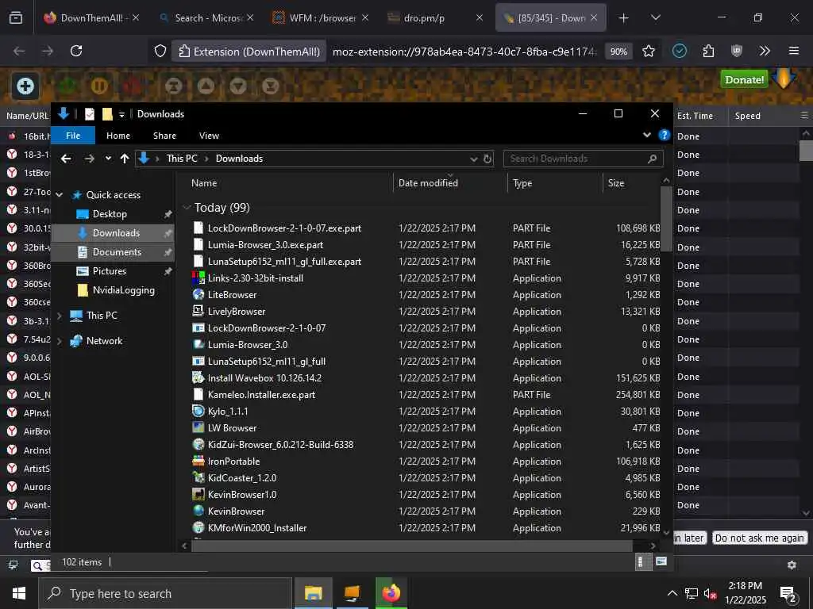Image resolution: width=813 pixels, height=609 pixels.
Task: Click the 90% zoom level indicator
Action: tap(618, 52)
